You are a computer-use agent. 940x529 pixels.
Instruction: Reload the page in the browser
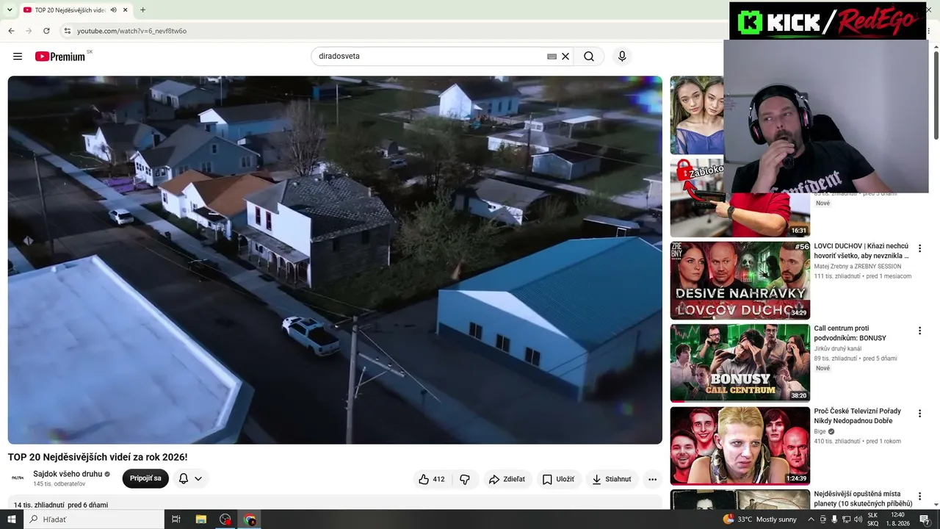point(46,31)
